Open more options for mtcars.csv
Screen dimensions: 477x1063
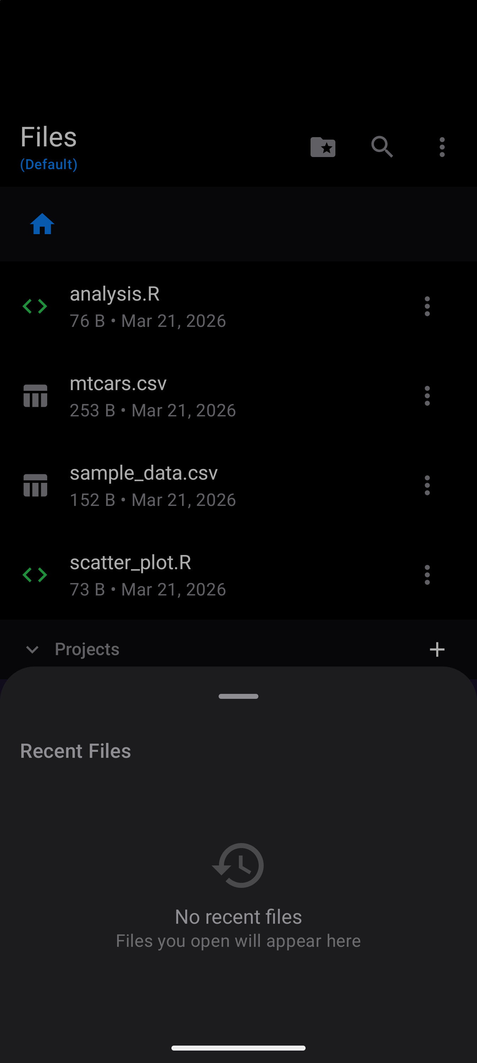tap(427, 396)
